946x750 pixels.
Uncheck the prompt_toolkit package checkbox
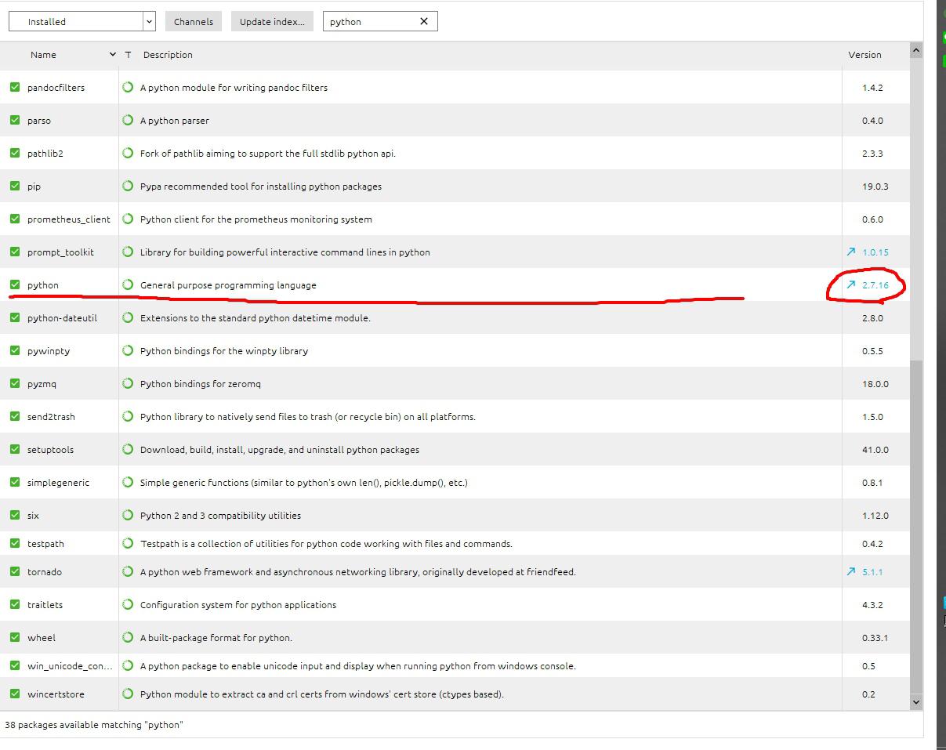(15, 252)
